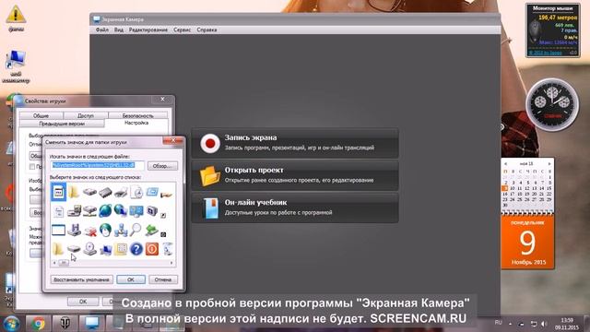Click the yellow folder Open Project icon
Viewport: 590px width, 332px height.
(209, 176)
